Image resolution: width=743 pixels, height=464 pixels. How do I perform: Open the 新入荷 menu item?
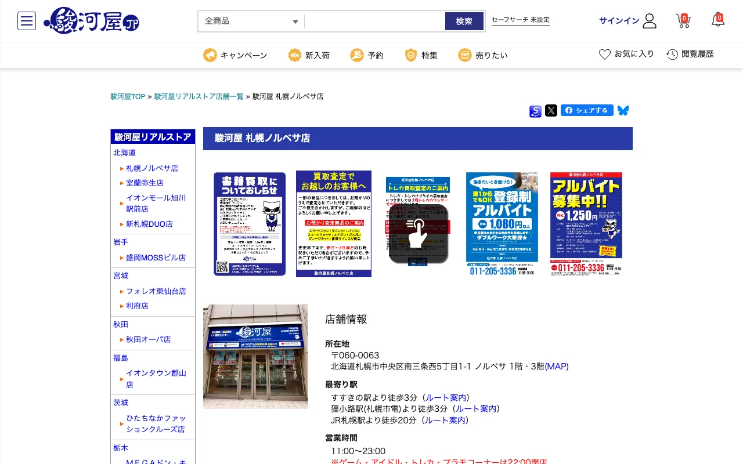318,56
